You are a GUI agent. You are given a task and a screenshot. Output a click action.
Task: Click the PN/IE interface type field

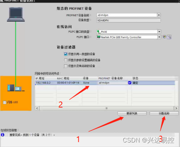pos(127,32)
